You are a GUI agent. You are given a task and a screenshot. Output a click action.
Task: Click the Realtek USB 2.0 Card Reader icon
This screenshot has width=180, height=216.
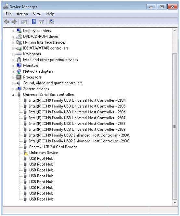(x=25, y=147)
